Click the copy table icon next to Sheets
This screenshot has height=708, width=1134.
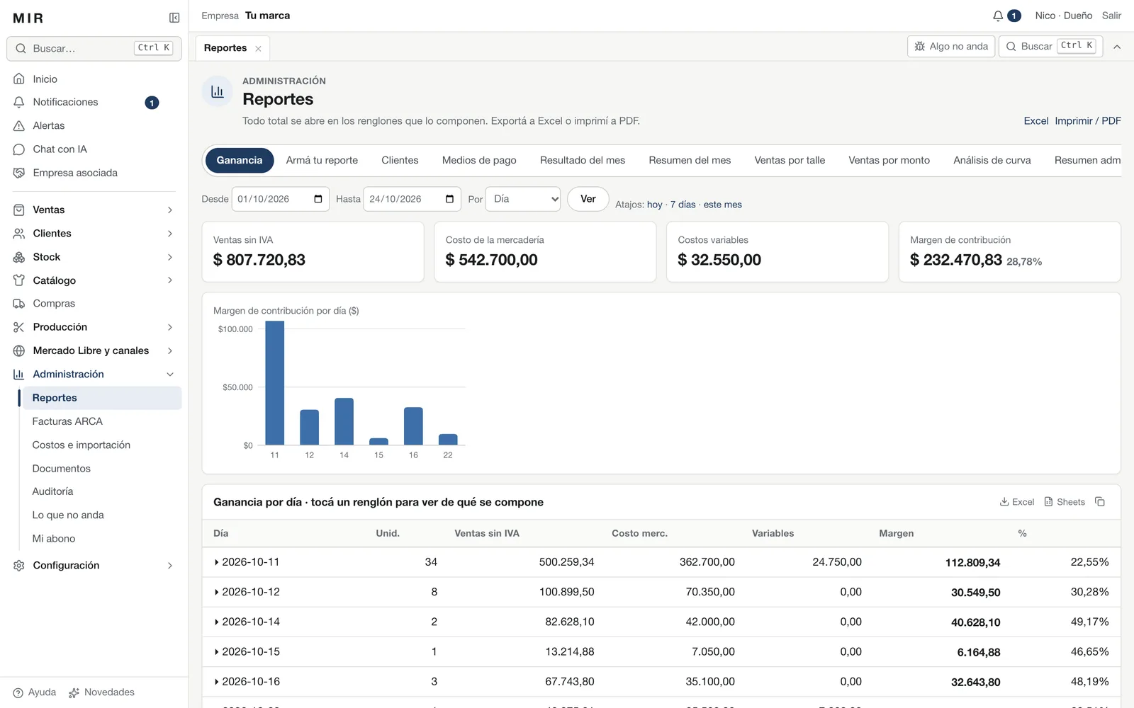[x=1100, y=502]
